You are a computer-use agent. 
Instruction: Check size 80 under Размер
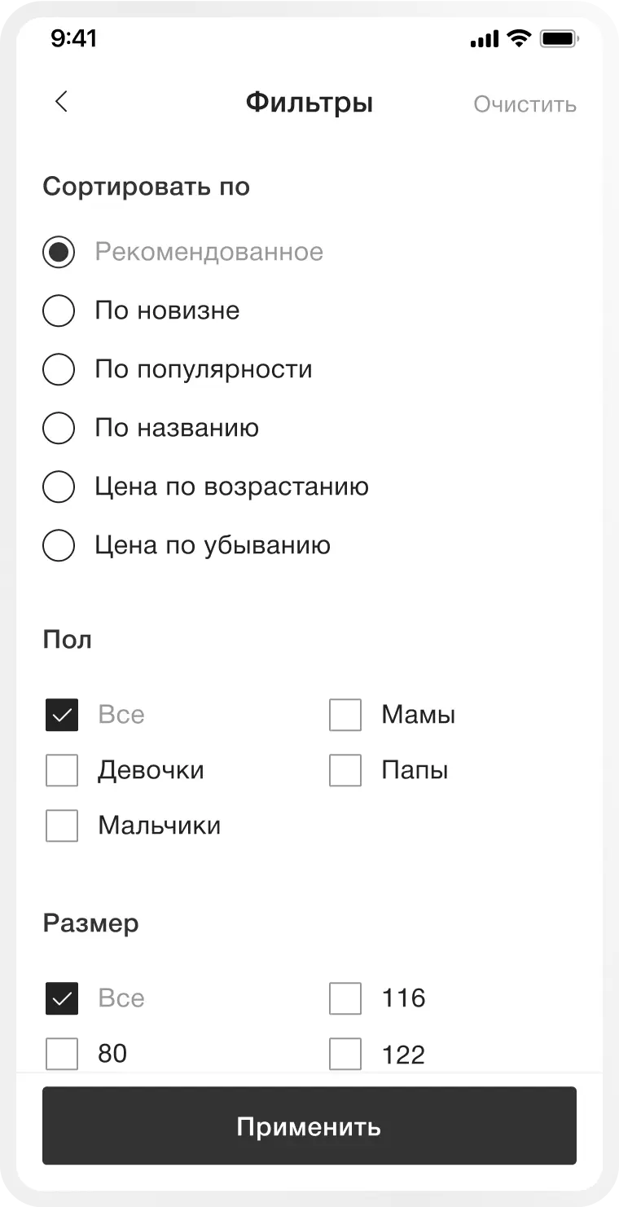point(61,1053)
